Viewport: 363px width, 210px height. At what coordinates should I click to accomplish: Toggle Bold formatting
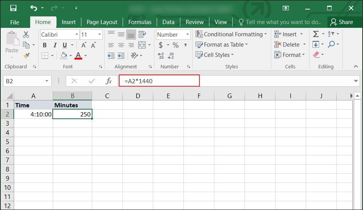[x=45, y=45]
